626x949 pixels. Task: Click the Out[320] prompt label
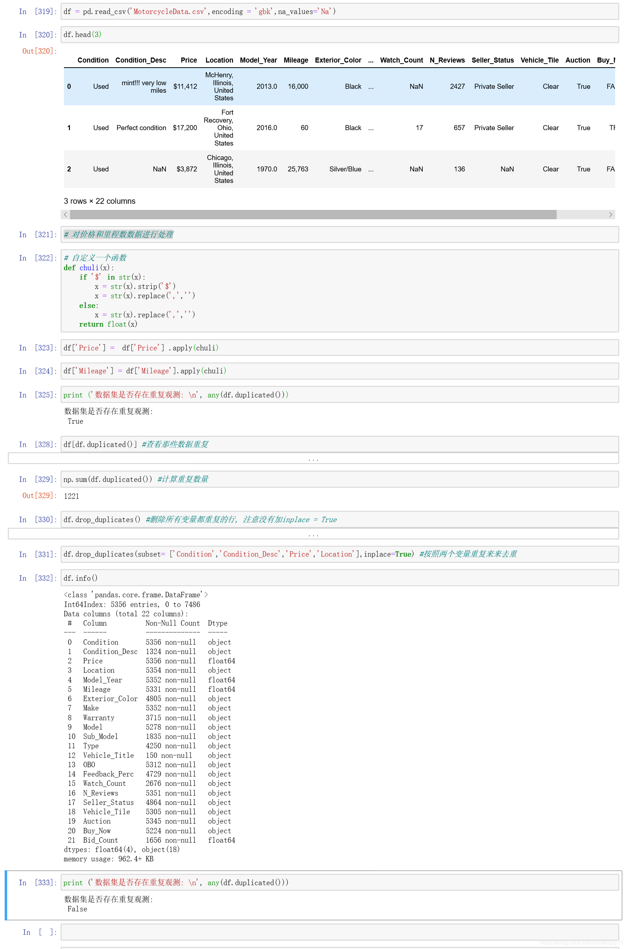click(40, 51)
